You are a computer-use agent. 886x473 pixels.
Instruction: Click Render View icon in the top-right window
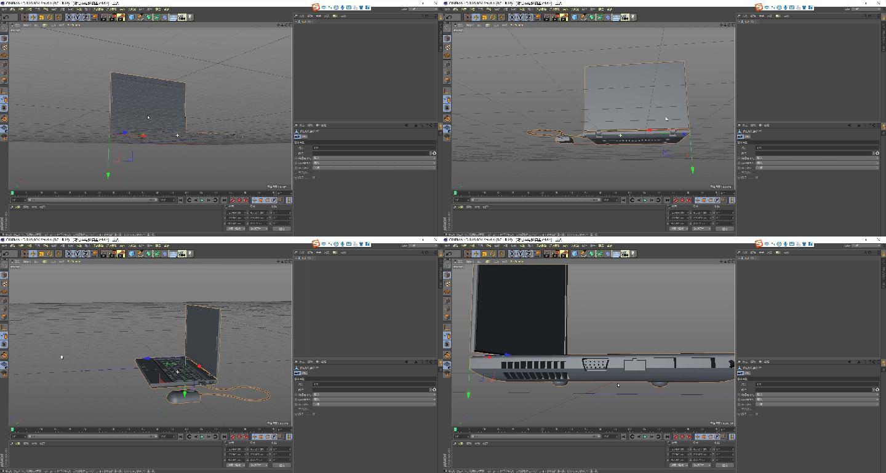(548, 17)
